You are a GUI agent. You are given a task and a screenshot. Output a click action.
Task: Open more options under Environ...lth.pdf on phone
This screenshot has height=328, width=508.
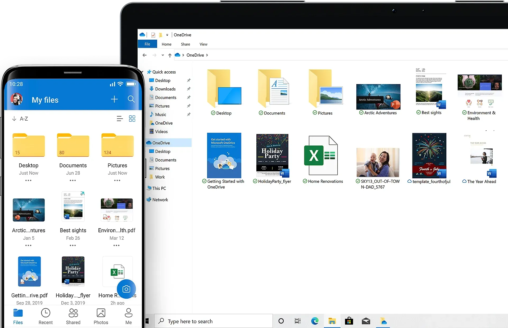pos(116,245)
